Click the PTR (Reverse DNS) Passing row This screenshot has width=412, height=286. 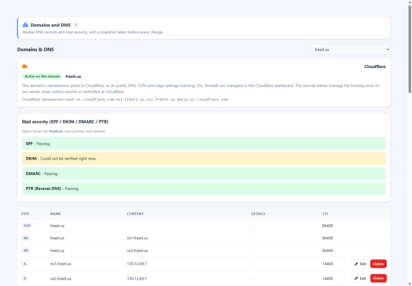(204, 188)
